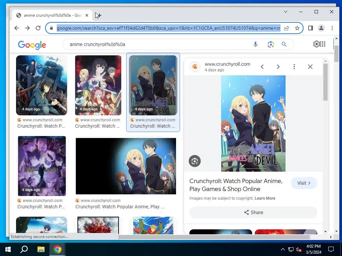The height and width of the screenshot is (256, 342).
Task: Click the page vertical scrollbar thumb
Action: point(337,54)
